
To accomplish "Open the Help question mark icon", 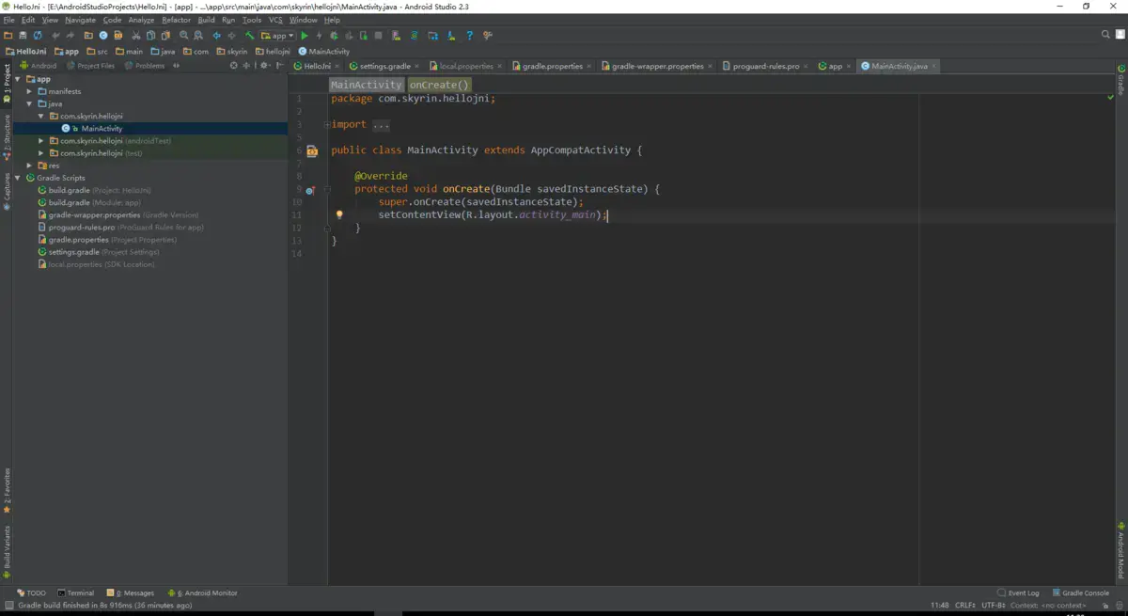I will [470, 36].
